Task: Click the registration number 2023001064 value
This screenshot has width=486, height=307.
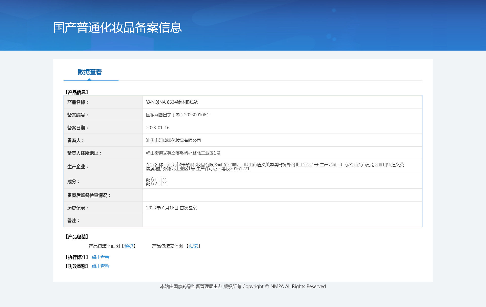Action: pos(177,115)
